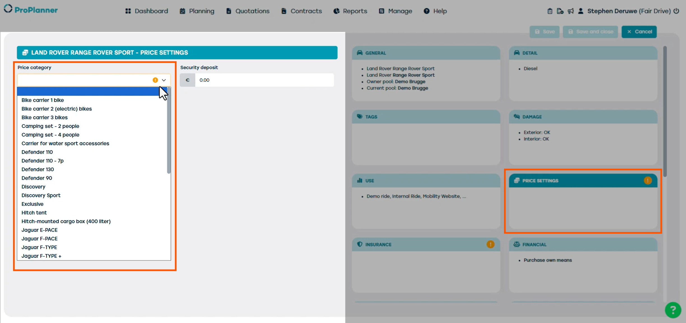This screenshot has height=323, width=686.
Task: Choose Discovery Sport from the list
Action: point(41,195)
